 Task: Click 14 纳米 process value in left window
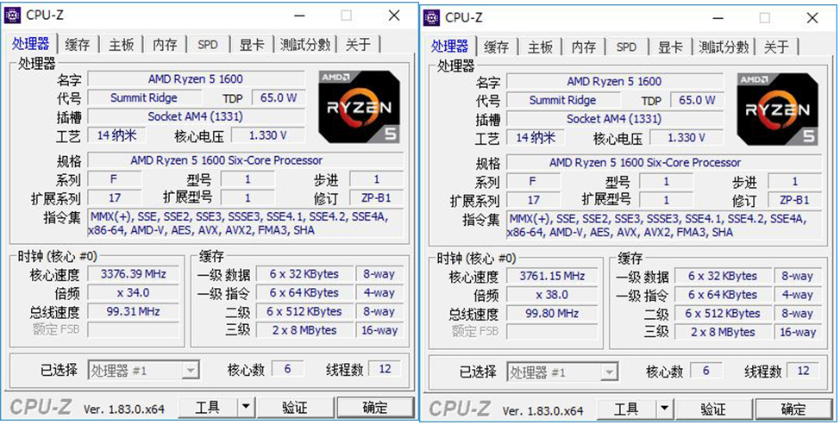116,135
